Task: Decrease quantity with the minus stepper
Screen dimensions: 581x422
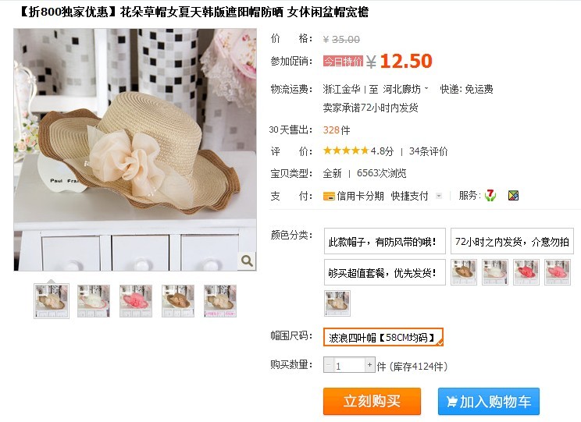Action: point(328,365)
